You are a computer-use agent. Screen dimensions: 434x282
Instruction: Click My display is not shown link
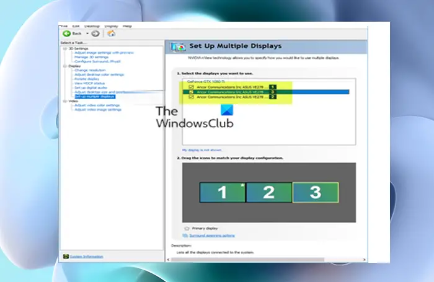point(202,150)
